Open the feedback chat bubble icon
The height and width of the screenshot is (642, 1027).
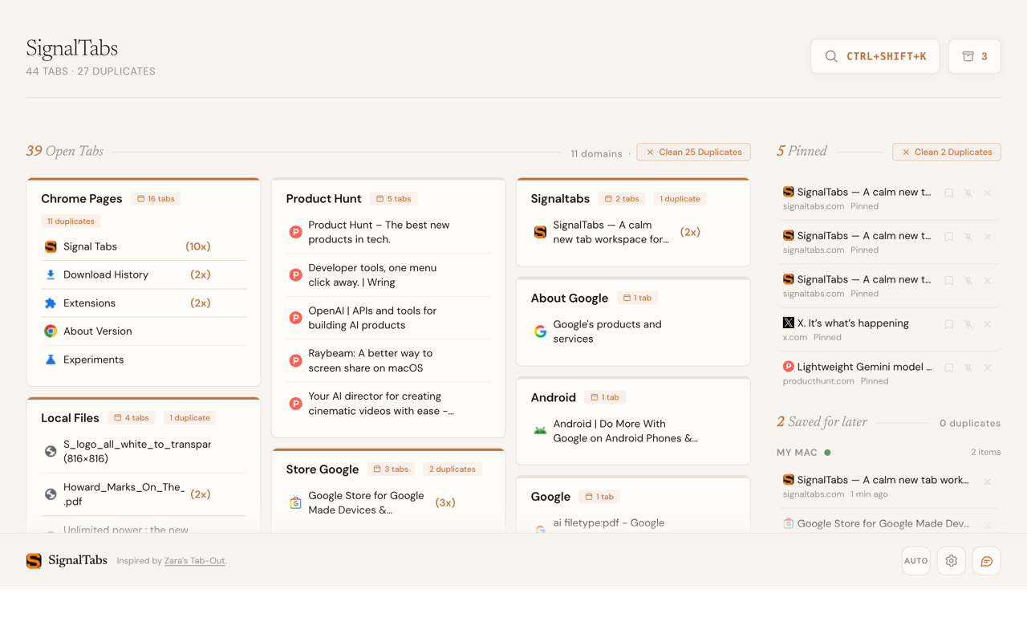987,561
